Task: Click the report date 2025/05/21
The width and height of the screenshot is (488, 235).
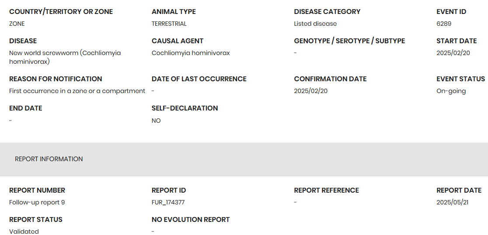Action: point(453,202)
